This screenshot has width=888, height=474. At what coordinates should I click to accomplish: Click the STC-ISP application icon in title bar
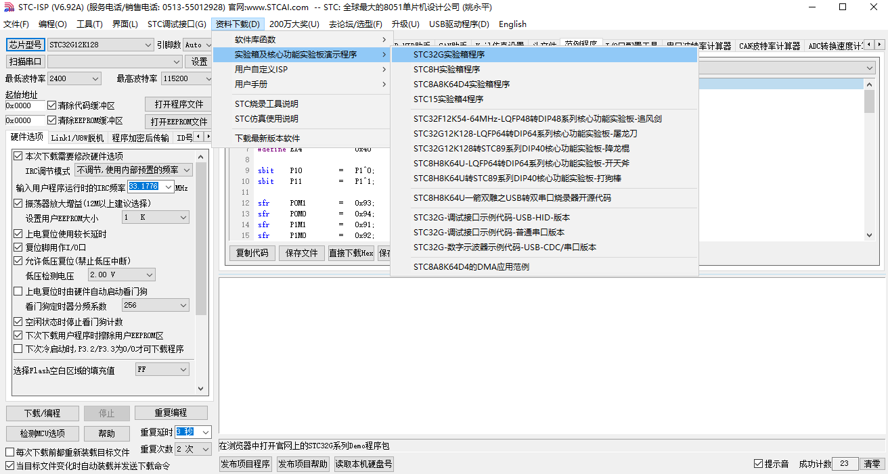point(9,7)
